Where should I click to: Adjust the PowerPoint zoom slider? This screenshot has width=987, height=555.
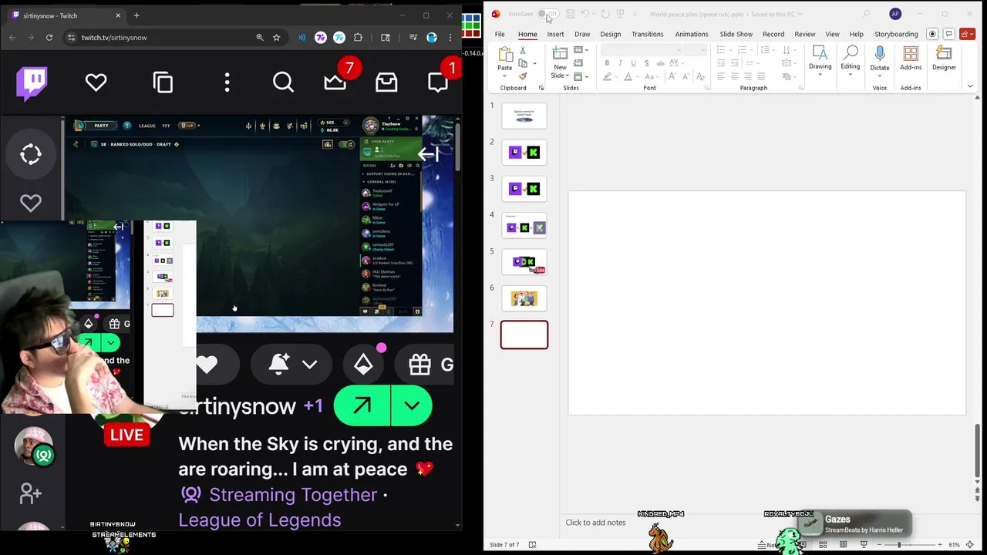[x=899, y=545]
